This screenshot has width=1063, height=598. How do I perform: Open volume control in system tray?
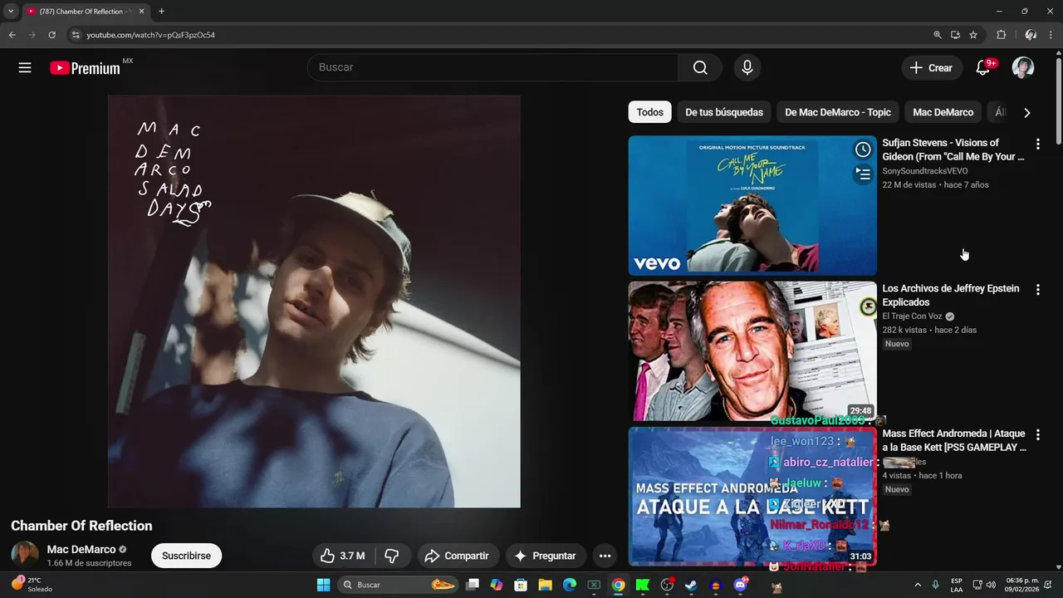pos(991,585)
